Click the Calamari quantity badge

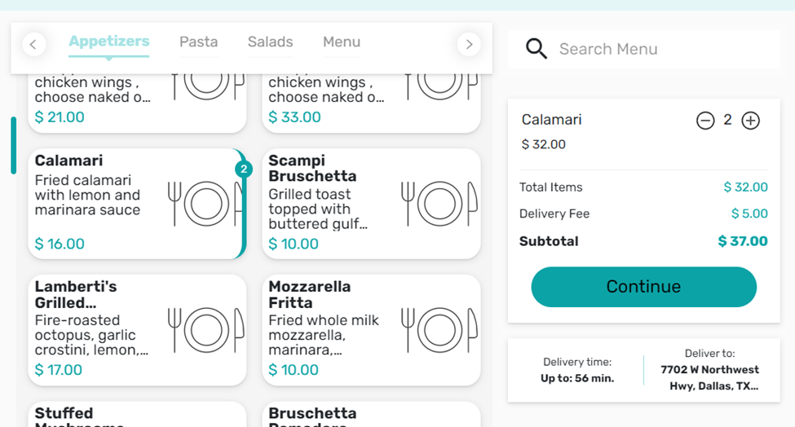pos(243,169)
